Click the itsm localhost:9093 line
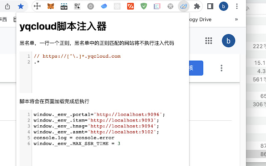Screen dimensions: 266x166 [x=96, y=120]
